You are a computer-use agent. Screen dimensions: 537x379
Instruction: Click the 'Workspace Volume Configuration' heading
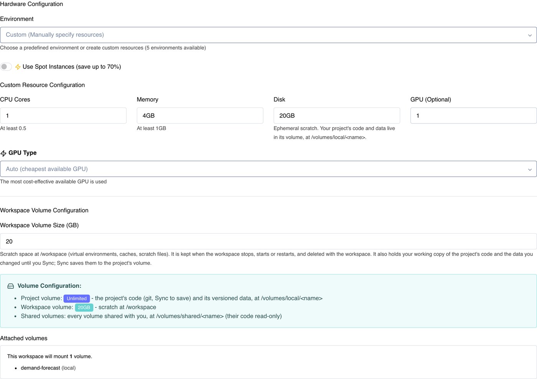44,211
